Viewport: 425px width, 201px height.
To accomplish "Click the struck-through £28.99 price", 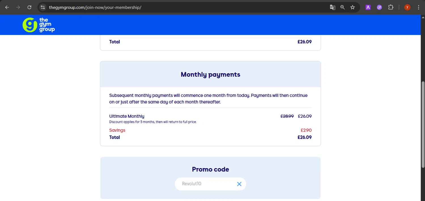I will 287,116.
